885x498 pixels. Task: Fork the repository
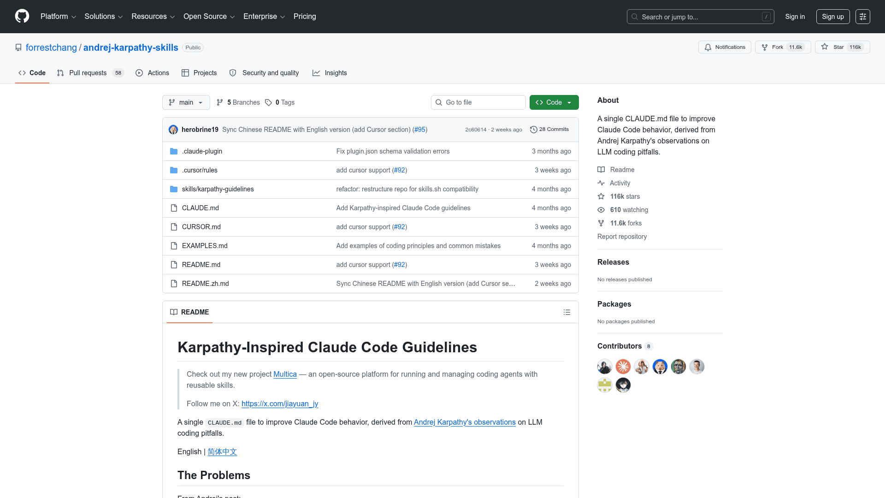pos(783,47)
